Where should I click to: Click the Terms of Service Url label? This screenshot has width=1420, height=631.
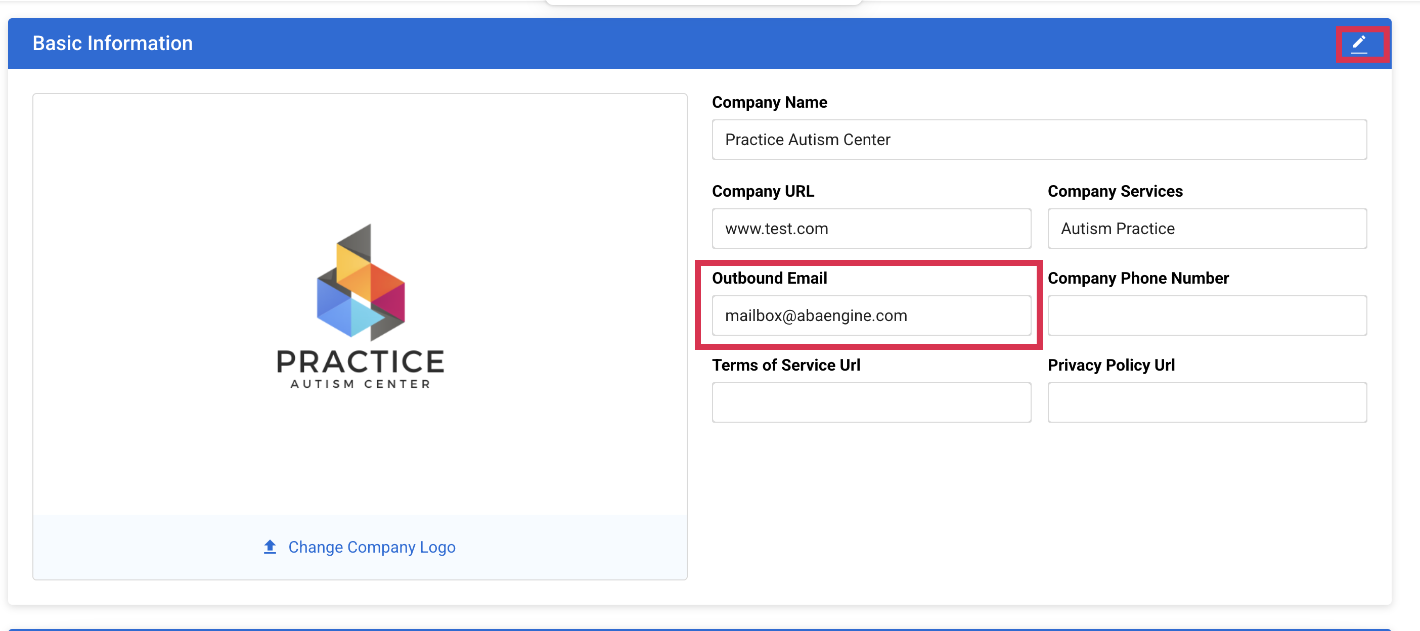click(x=785, y=365)
